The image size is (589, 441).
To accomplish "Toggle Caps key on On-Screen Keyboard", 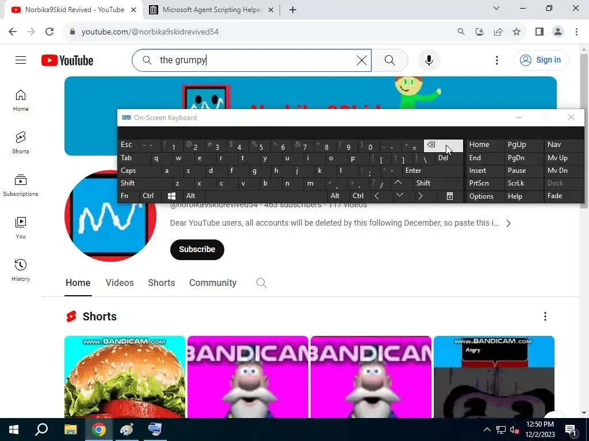I will point(139,171).
